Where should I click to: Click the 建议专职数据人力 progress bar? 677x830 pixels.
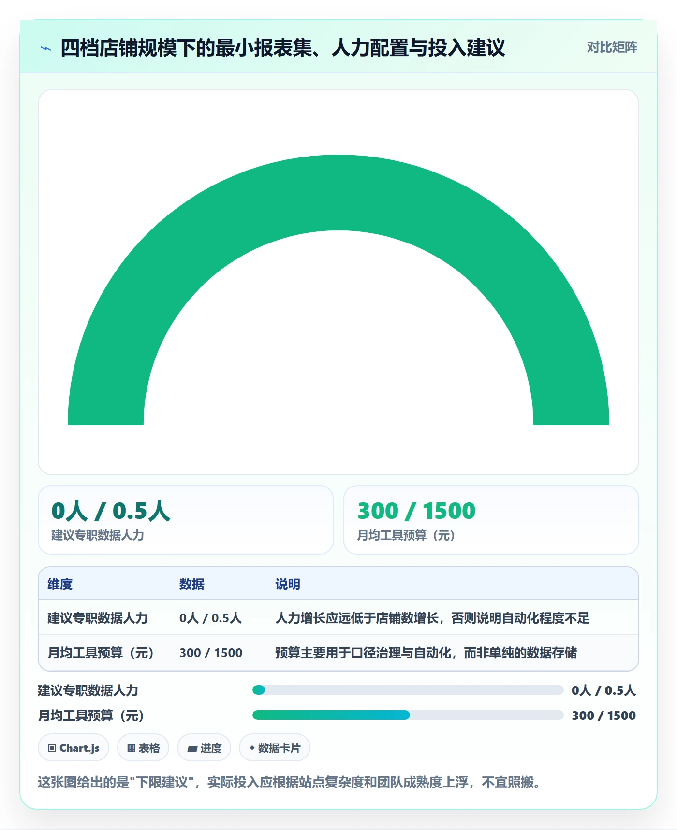(x=408, y=690)
